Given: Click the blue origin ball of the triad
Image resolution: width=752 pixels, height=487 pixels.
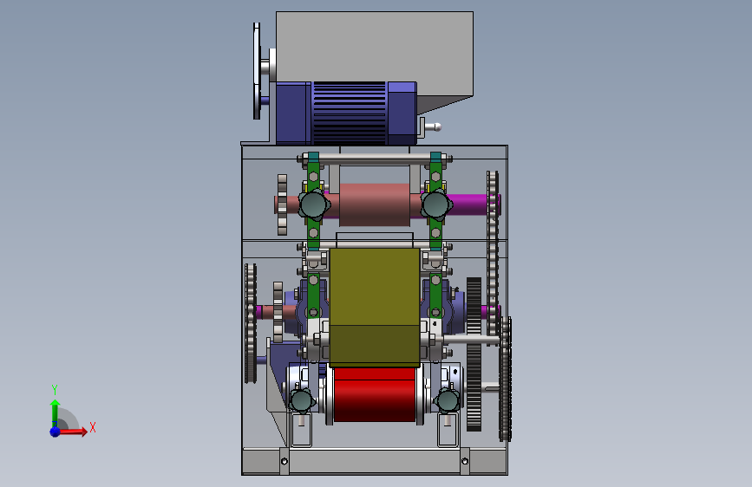Looking at the screenshot, I should pyautogui.click(x=56, y=432).
